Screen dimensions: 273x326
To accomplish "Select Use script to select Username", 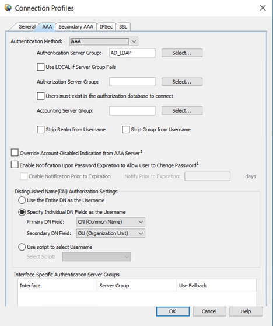I will click(x=22, y=247).
